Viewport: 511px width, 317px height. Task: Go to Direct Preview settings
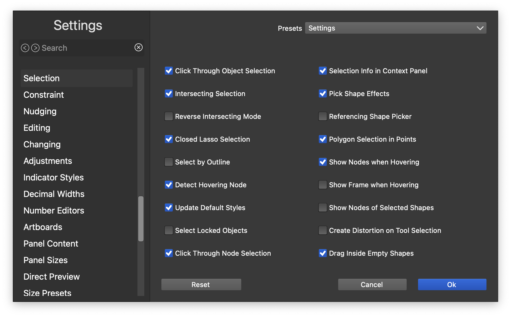click(52, 277)
